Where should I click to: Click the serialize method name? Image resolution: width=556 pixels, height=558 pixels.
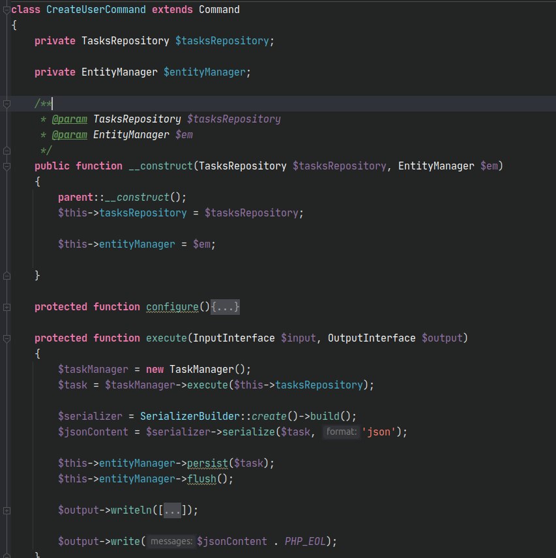[248, 432]
